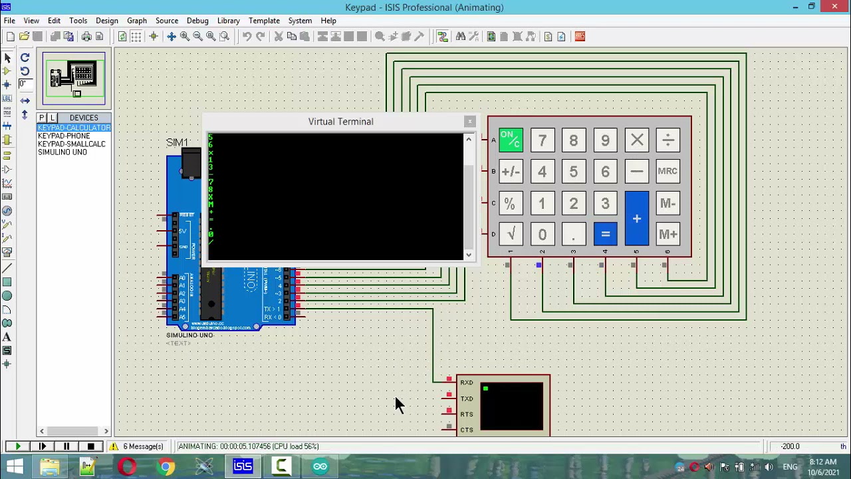
Task: Click Virtual Terminal scrollbar down arrow
Action: (x=469, y=255)
